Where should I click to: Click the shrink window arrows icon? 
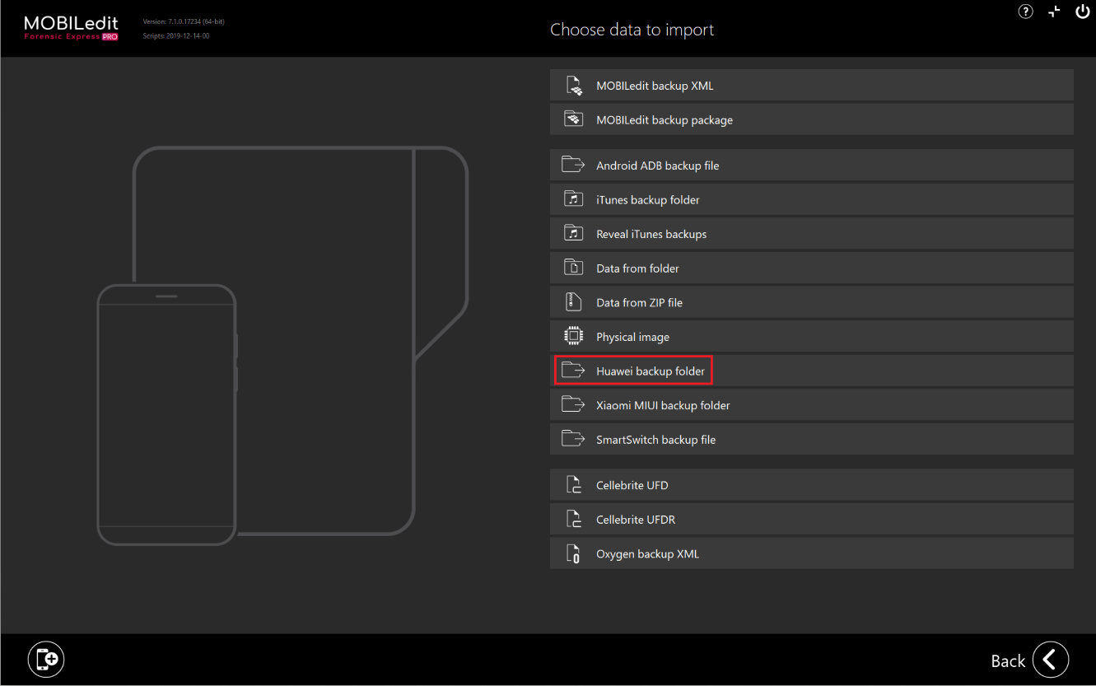1054,12
